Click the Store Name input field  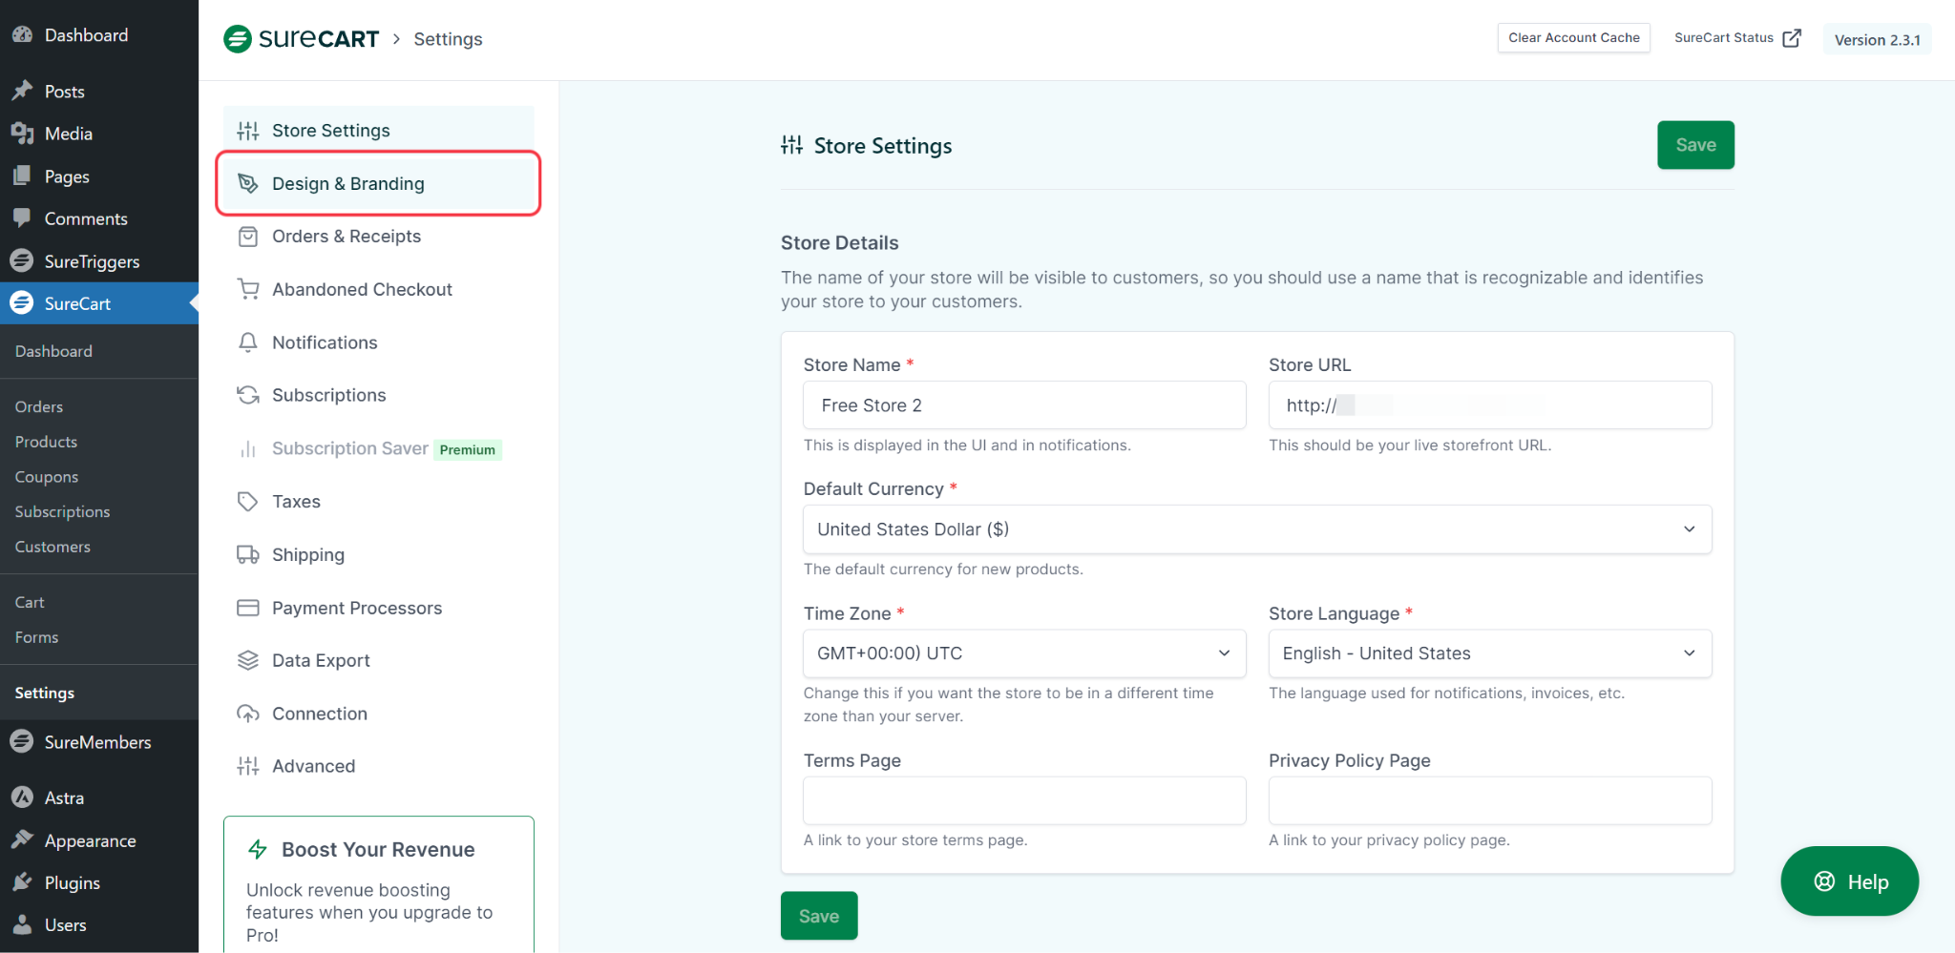pos(1024,405)
